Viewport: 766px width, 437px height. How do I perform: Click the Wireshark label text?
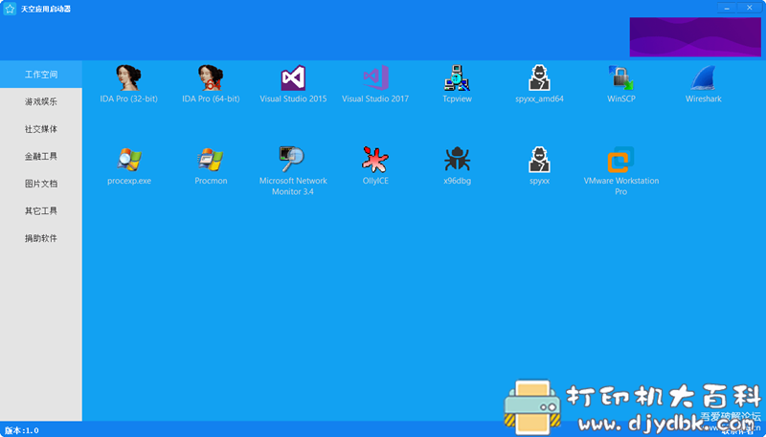point(703,99)
